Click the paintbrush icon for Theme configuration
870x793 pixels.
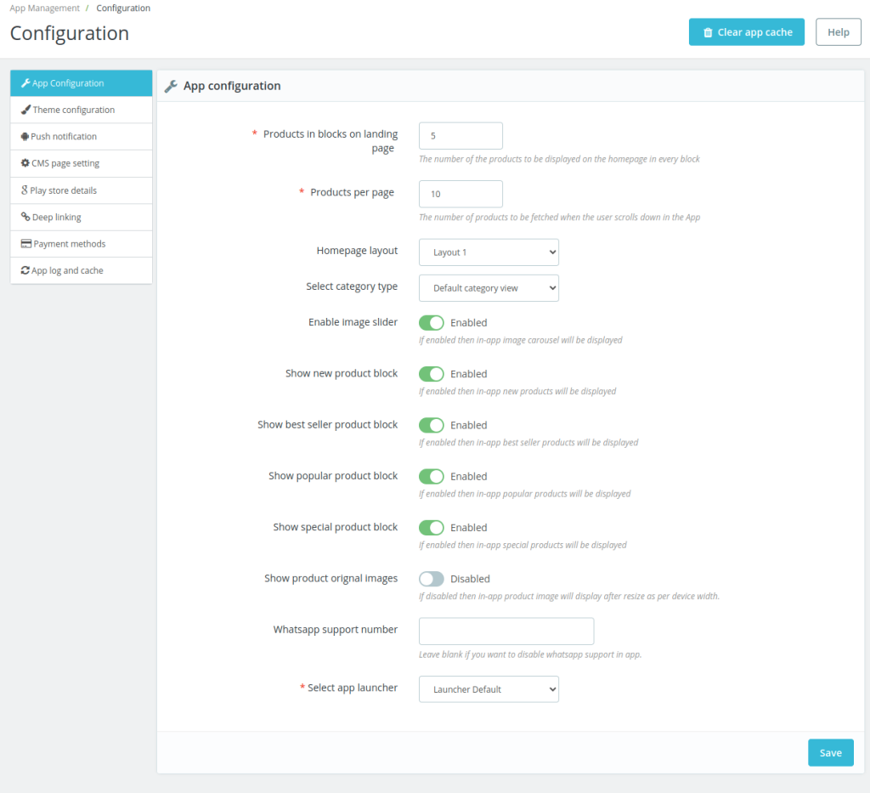click(x=25, y=110)
